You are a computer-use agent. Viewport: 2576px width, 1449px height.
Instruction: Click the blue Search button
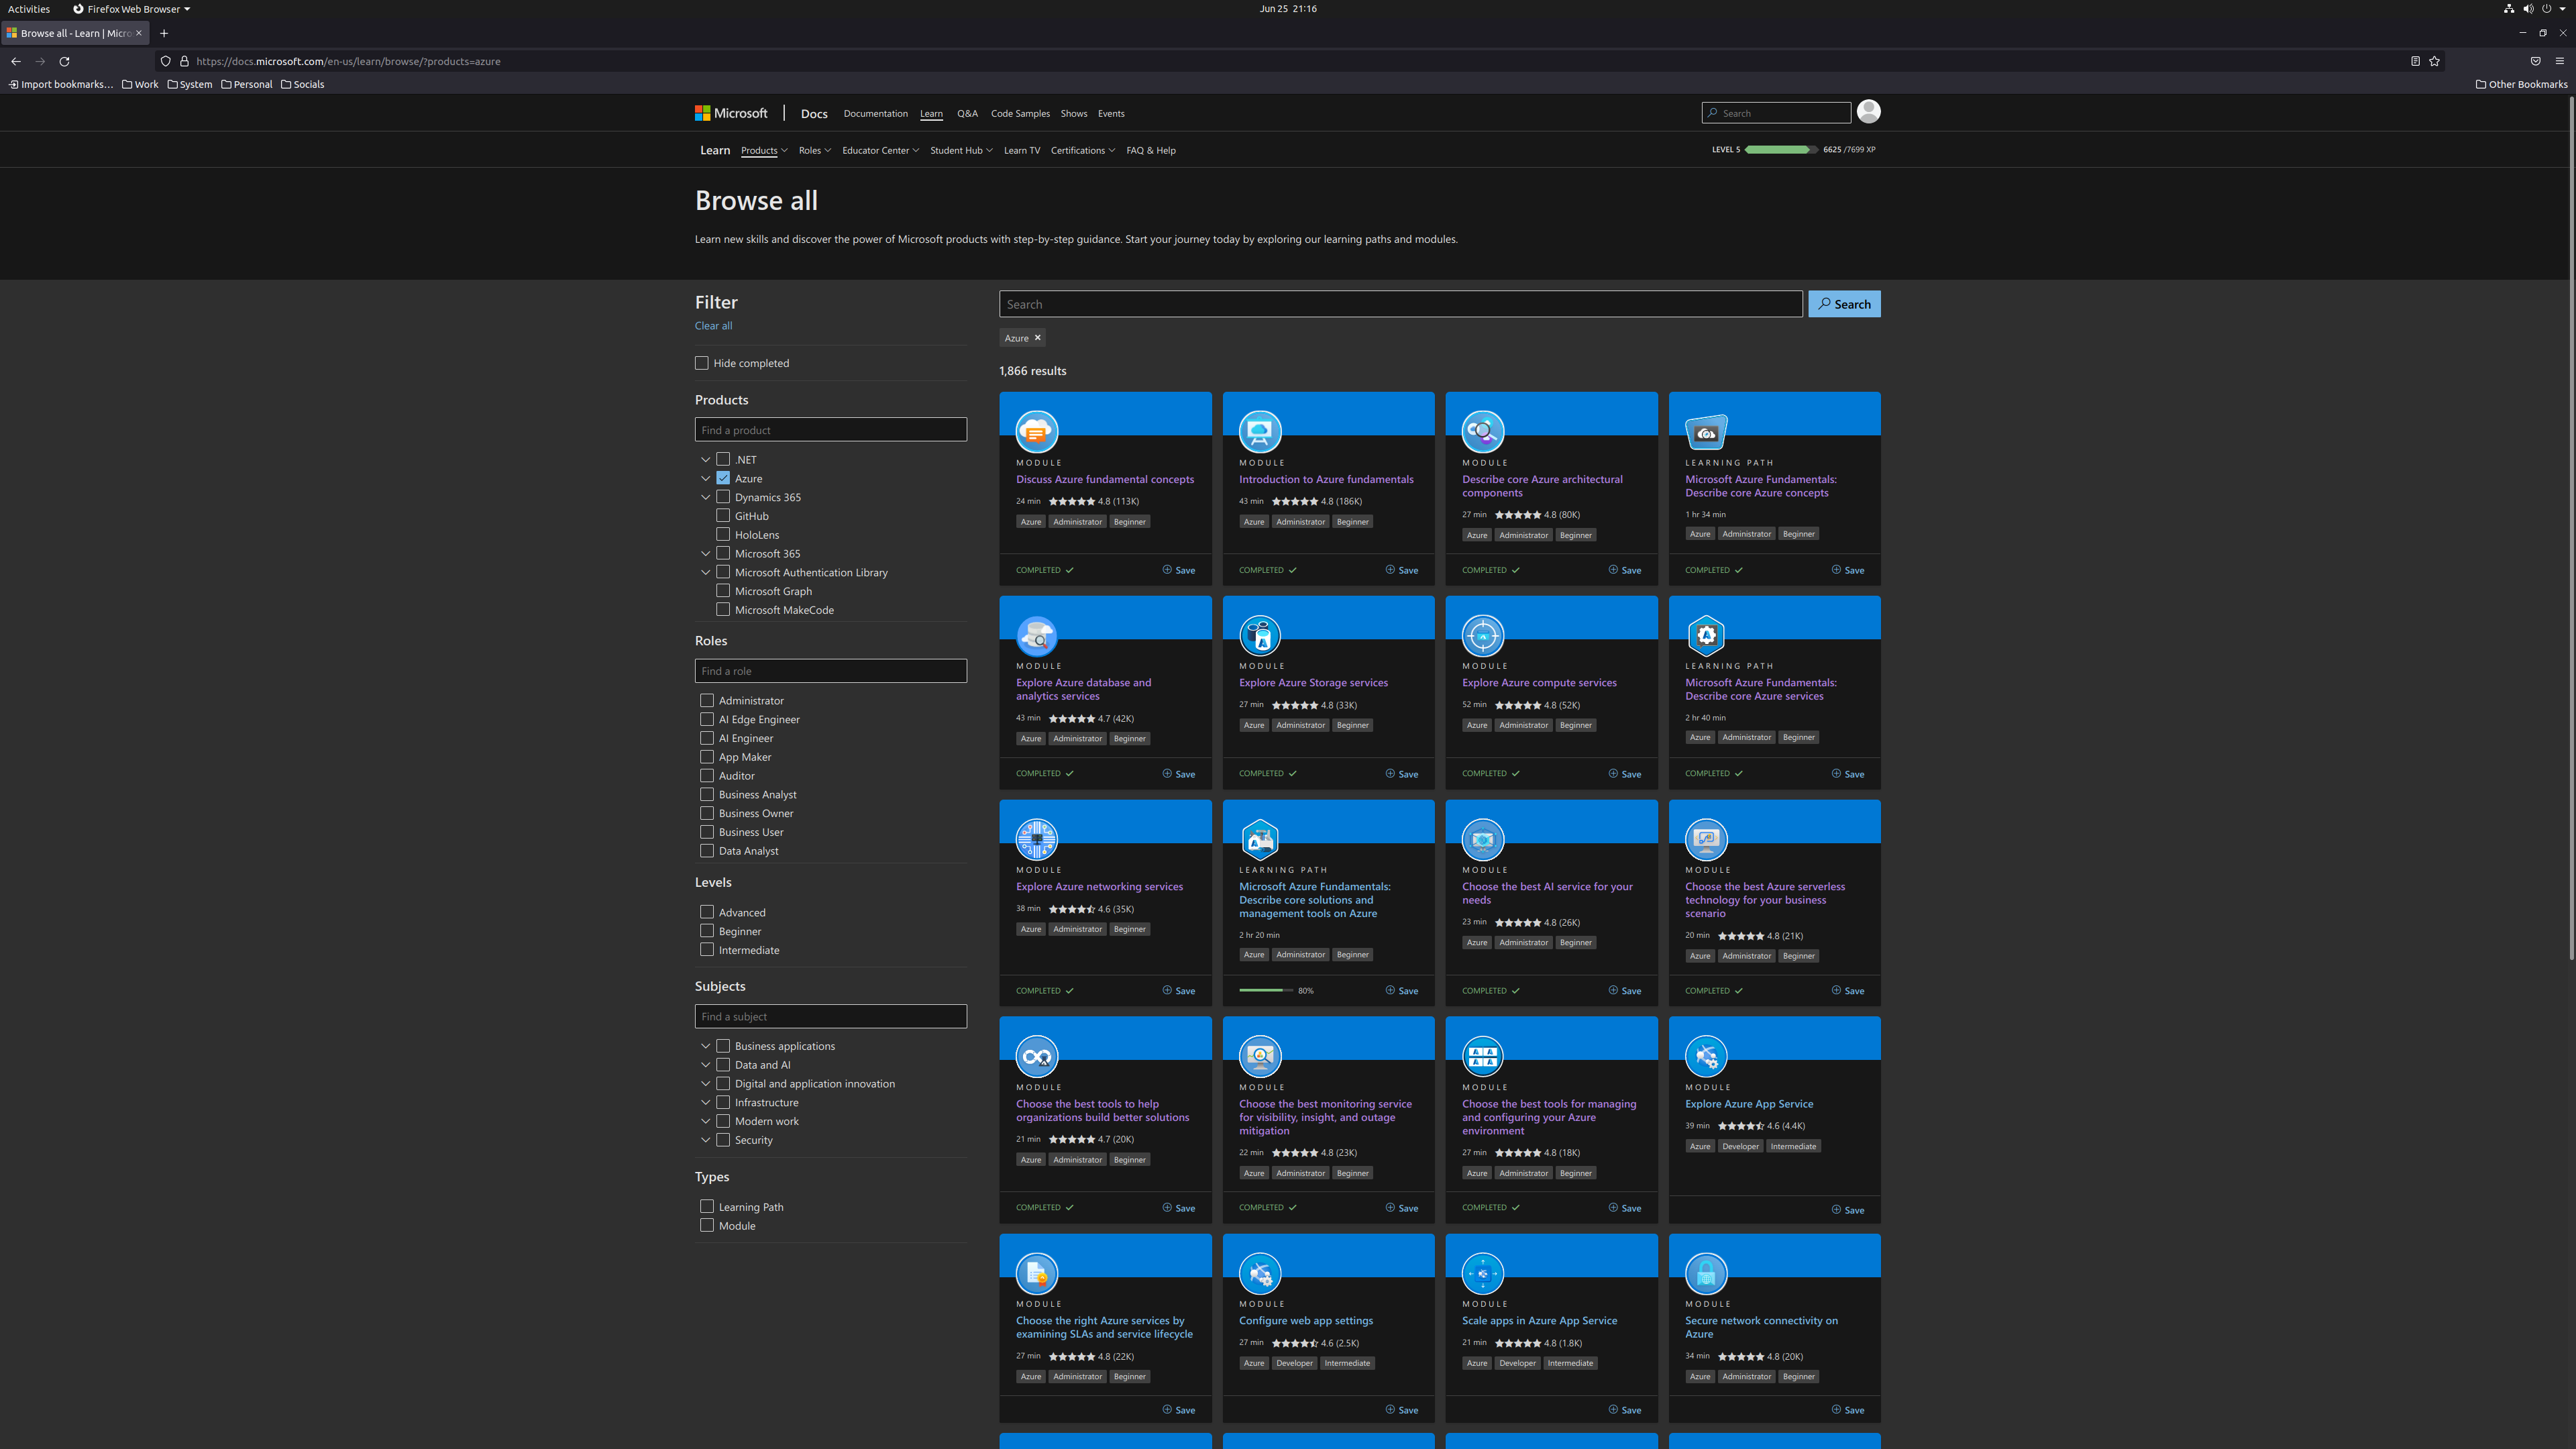[1844, 304]
